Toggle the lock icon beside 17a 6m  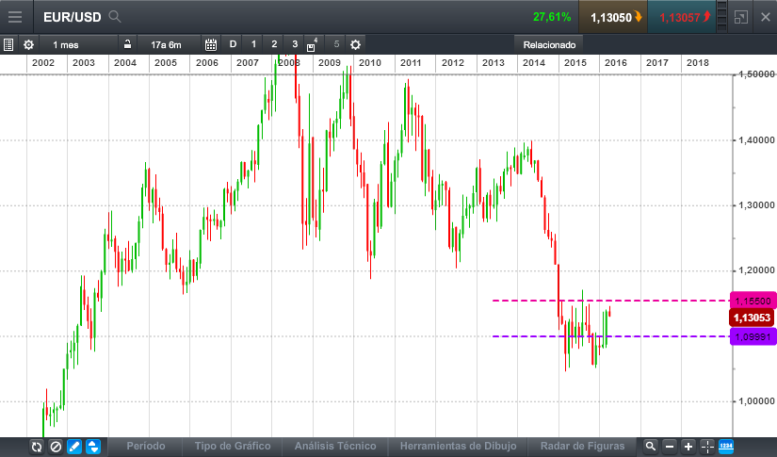(127, 44)
